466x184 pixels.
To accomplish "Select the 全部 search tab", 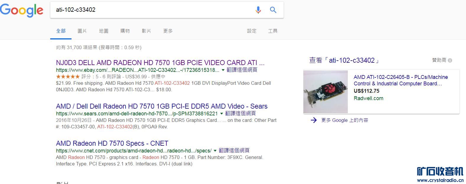I will tap(61, 31).
